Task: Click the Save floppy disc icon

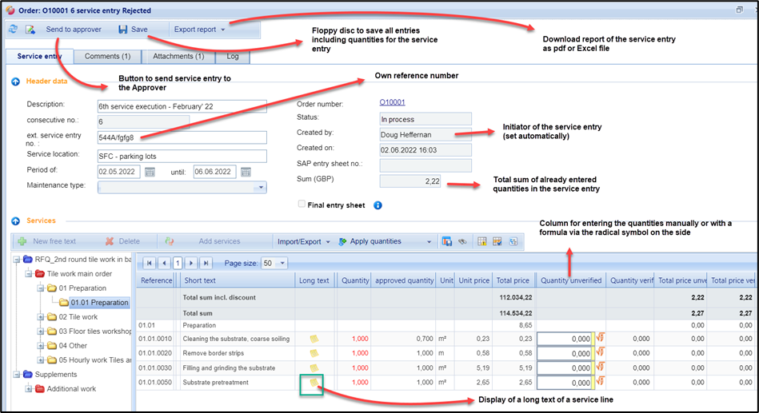Action: pyautogui.click(x=123, y=30)
